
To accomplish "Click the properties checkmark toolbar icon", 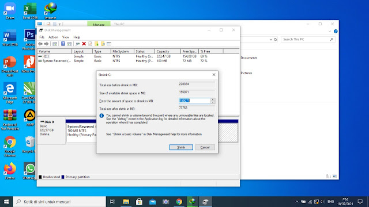I will 90,44.
